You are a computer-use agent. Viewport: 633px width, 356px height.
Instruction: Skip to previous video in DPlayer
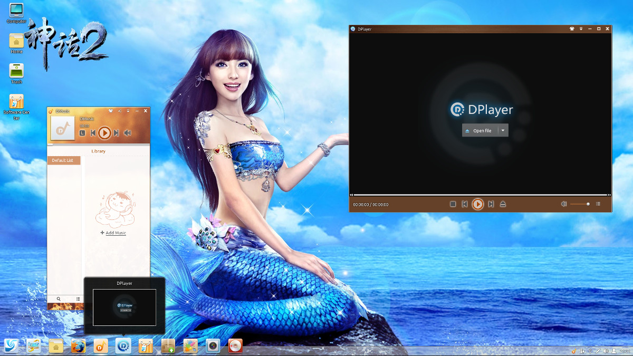(x=465, y=204)
